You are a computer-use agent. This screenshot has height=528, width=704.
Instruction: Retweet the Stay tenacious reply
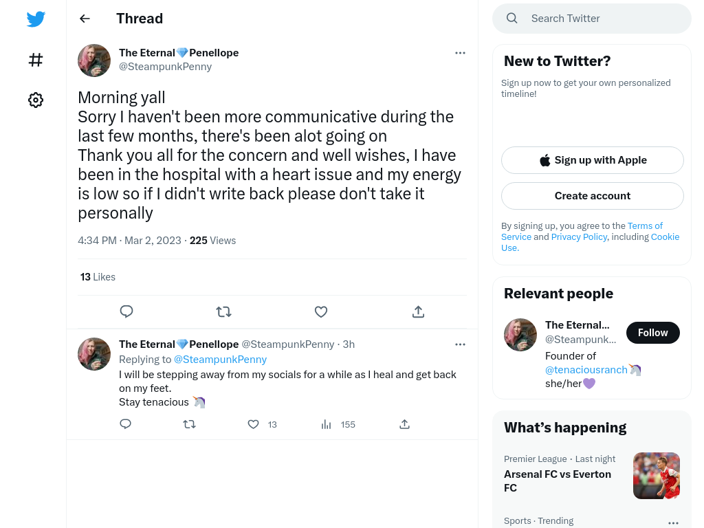coord(190,423)
